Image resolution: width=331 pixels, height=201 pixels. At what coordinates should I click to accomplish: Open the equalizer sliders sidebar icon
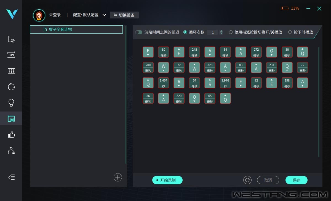pos(11,71)
